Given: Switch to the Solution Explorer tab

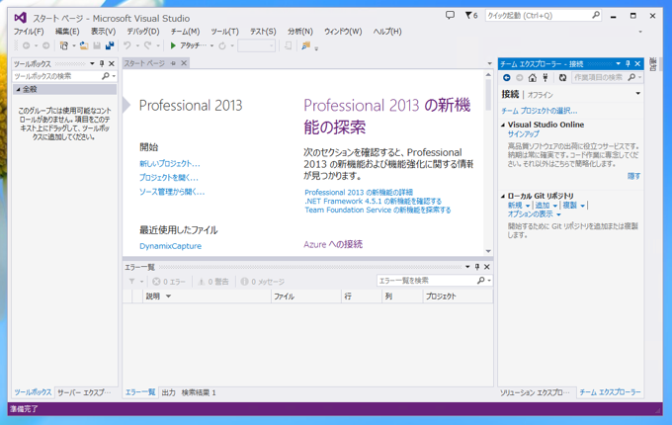Looking at the screenshot, I should 535,392.
